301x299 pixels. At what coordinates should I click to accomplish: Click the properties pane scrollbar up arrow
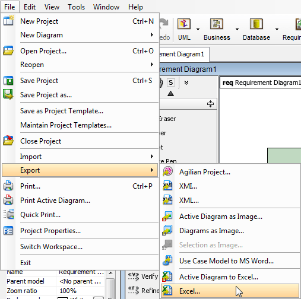pos(110,273)
